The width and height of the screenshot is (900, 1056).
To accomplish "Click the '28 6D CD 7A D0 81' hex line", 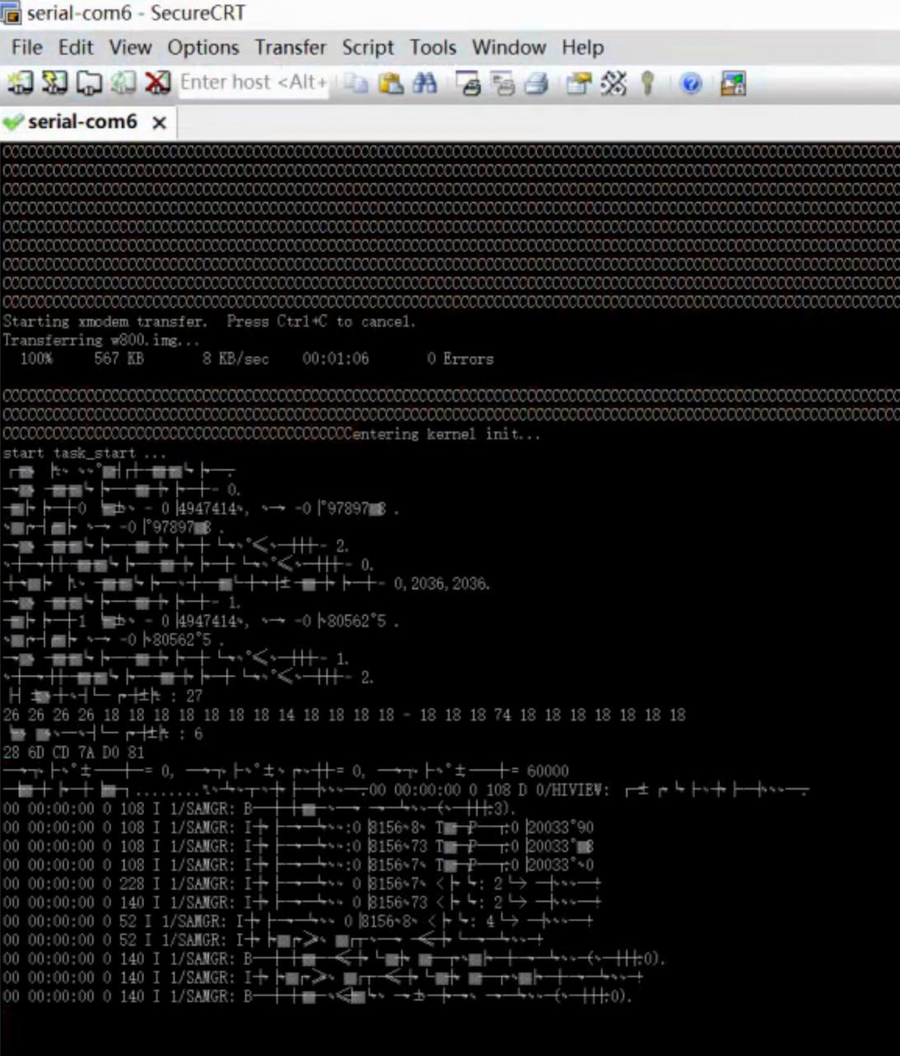I will coord(73,752).
